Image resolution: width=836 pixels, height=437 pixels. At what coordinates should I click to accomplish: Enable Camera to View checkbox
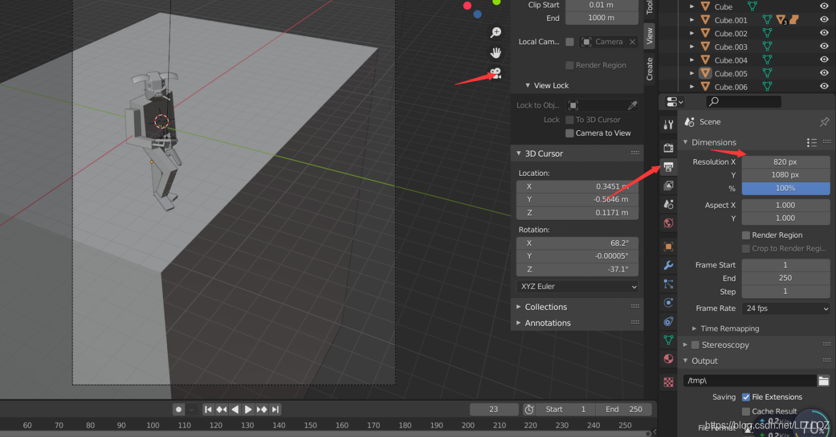[x=570, y=133]
